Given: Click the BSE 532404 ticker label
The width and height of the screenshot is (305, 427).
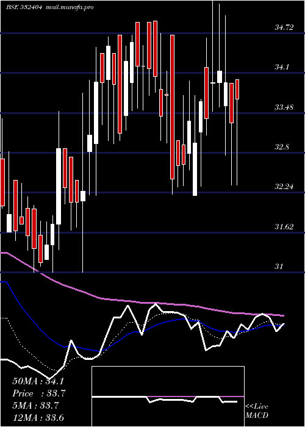Looking at the screenshot, I should point(24,7).
